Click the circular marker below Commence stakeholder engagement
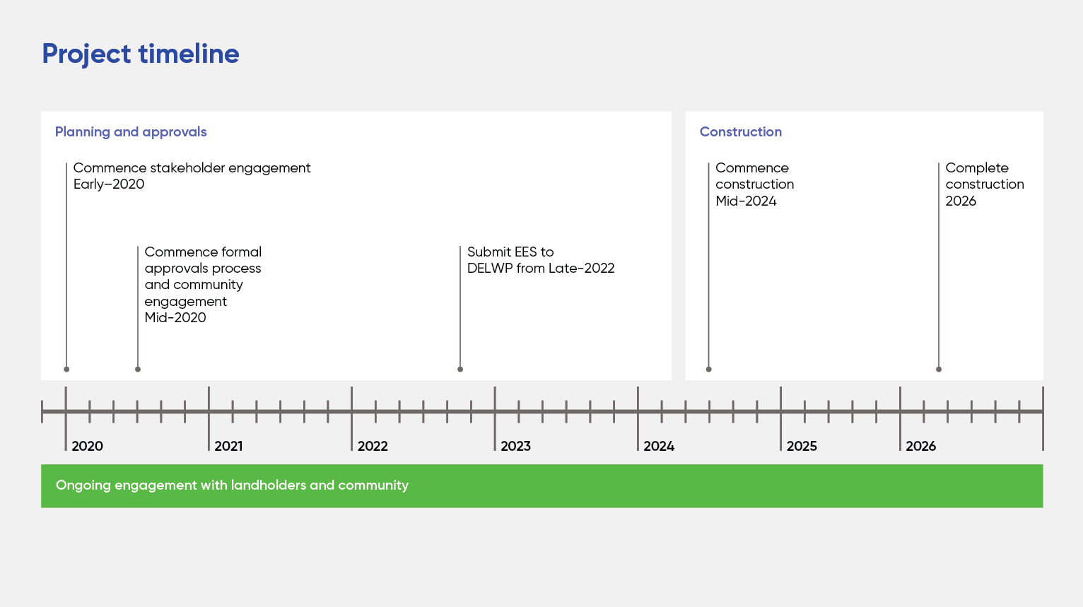This screenshot has width=1083, height=607. [66, 369]
